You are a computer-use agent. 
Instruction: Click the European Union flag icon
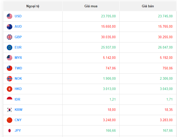[x=10, y=47]
